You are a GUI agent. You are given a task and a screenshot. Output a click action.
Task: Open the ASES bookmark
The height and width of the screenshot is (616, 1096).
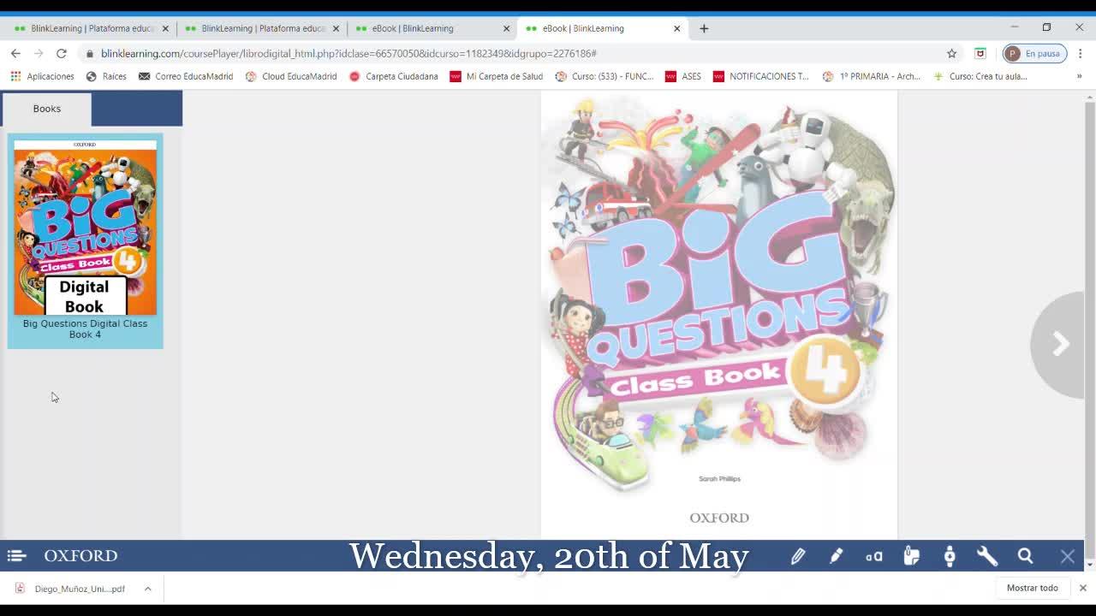tap(683, 76)
